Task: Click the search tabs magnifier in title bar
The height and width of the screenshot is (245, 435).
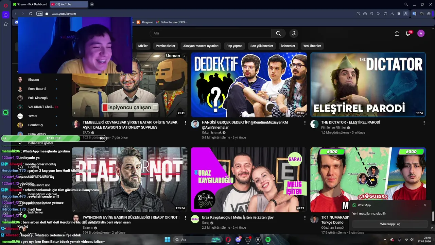Action: [406, 4]
